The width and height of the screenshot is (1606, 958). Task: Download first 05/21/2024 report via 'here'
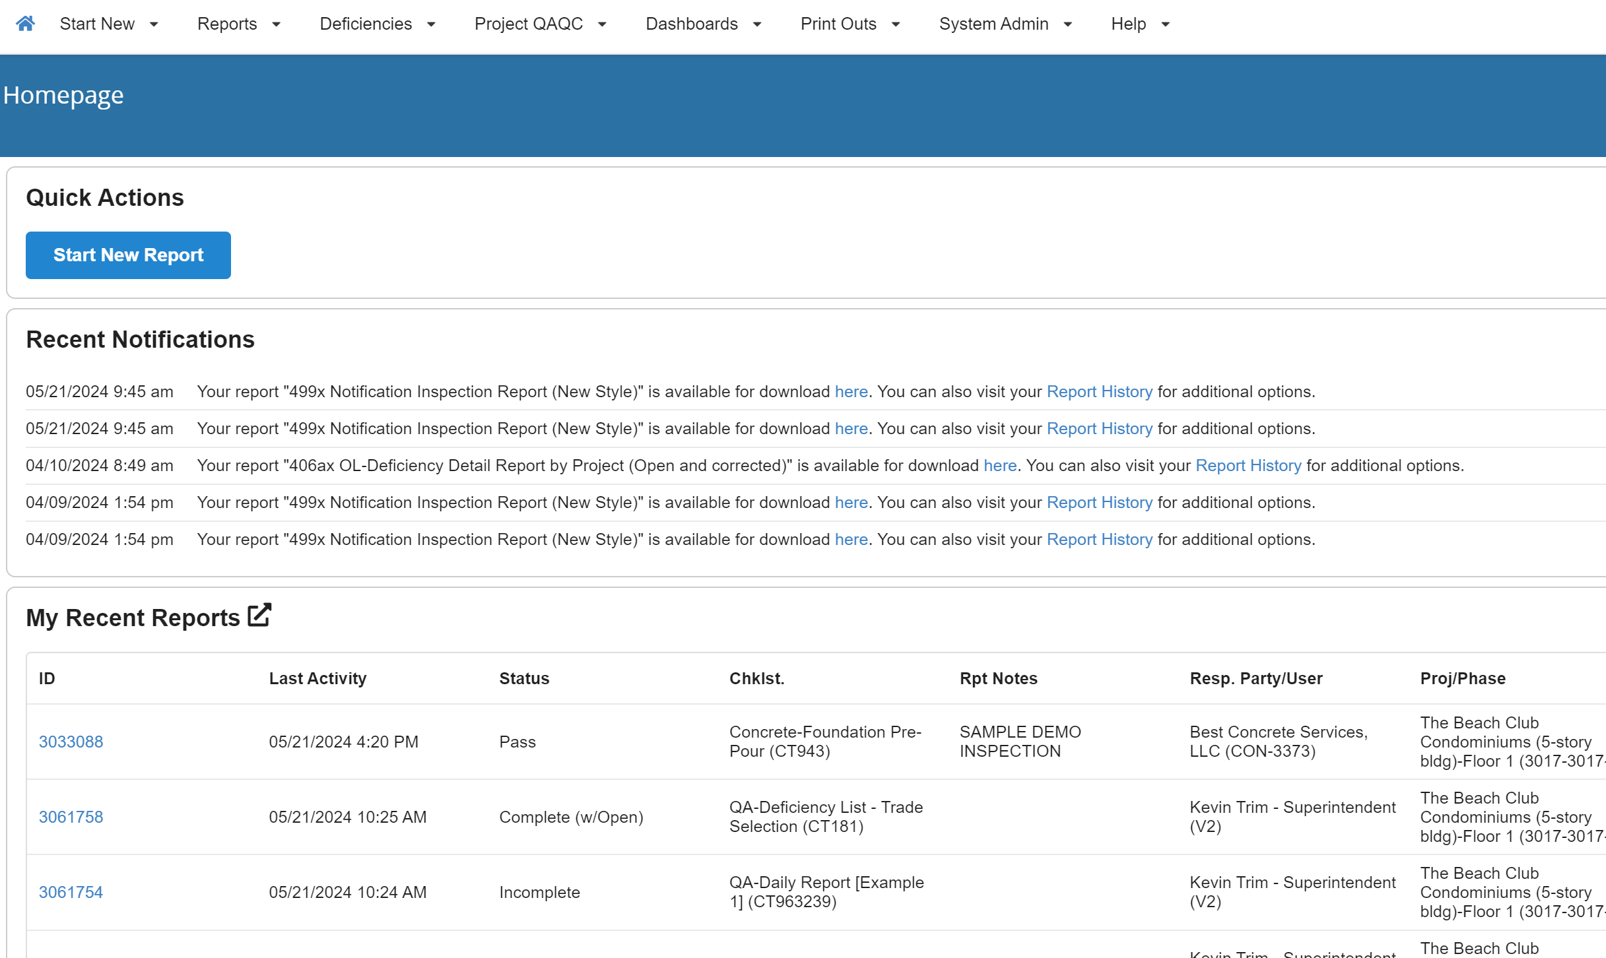click(851, 391)
